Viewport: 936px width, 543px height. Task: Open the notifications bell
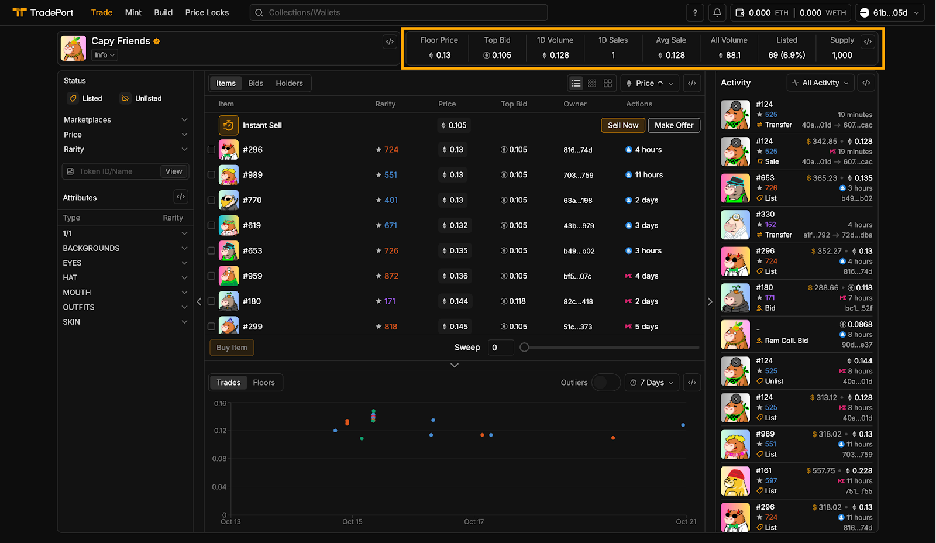pos(717,12)
